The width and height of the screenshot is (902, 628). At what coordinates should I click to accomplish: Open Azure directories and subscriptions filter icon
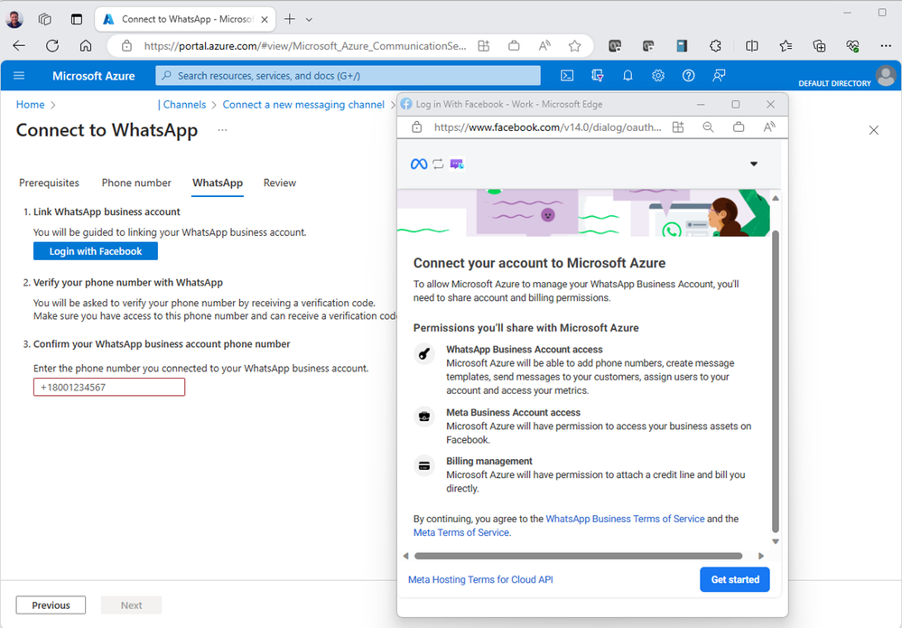[x=598, y=75]
